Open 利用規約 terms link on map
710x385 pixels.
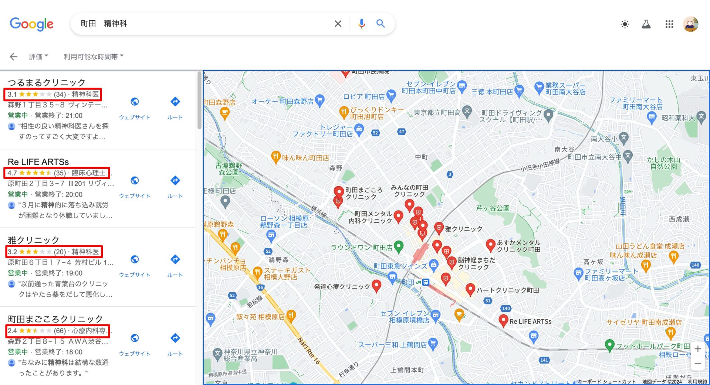tap(697, 382)
